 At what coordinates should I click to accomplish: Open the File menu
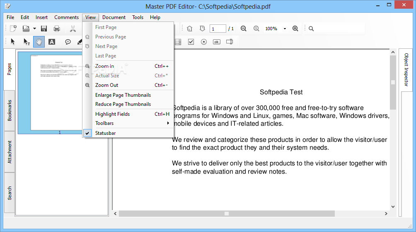pos(10,17)
